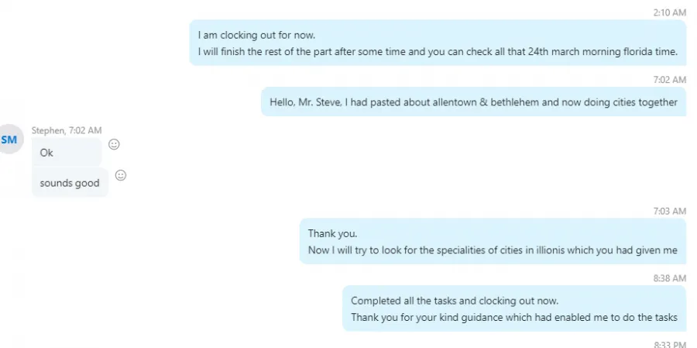Click "Hello, Mr. Steve" greeting text

click(x=306, y=102)
